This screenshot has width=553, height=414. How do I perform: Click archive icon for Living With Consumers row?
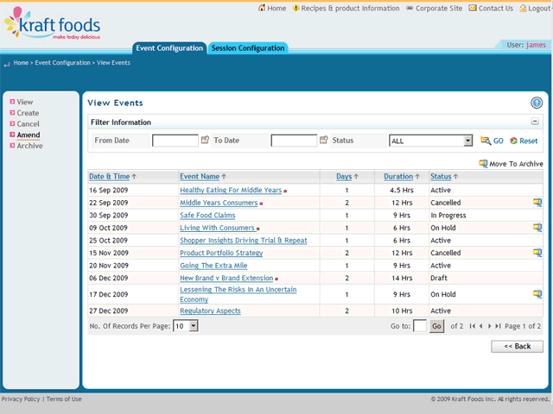(537, 228)
